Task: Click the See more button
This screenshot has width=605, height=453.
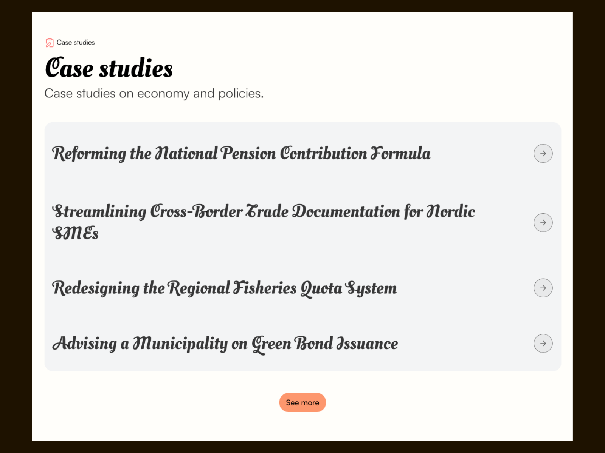Action: [x=302, y=402]
